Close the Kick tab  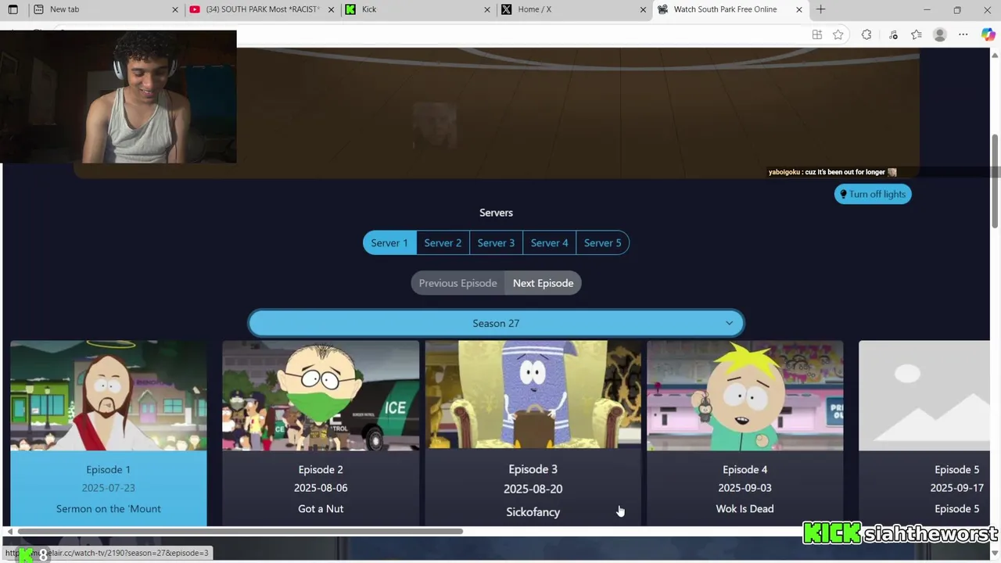pyautogui.click(x=487, y=9)
